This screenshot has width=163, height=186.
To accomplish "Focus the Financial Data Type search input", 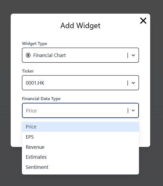I will (x=72, y=111).
